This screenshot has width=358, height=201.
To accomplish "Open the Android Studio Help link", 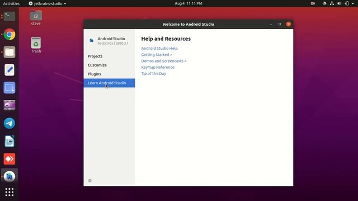I will click(159, 49).
